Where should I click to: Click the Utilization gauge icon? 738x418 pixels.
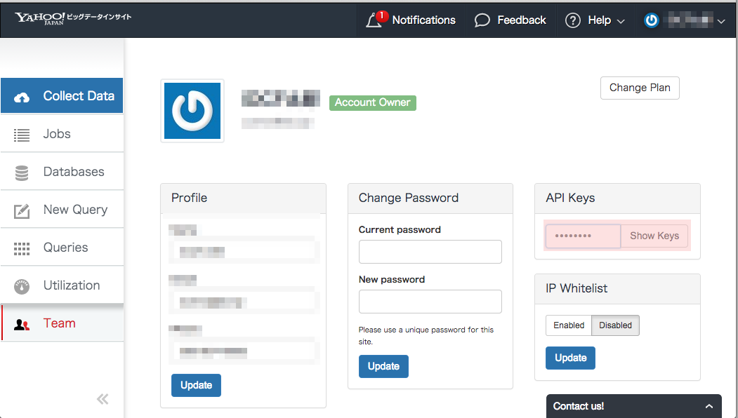click(22, 286)
